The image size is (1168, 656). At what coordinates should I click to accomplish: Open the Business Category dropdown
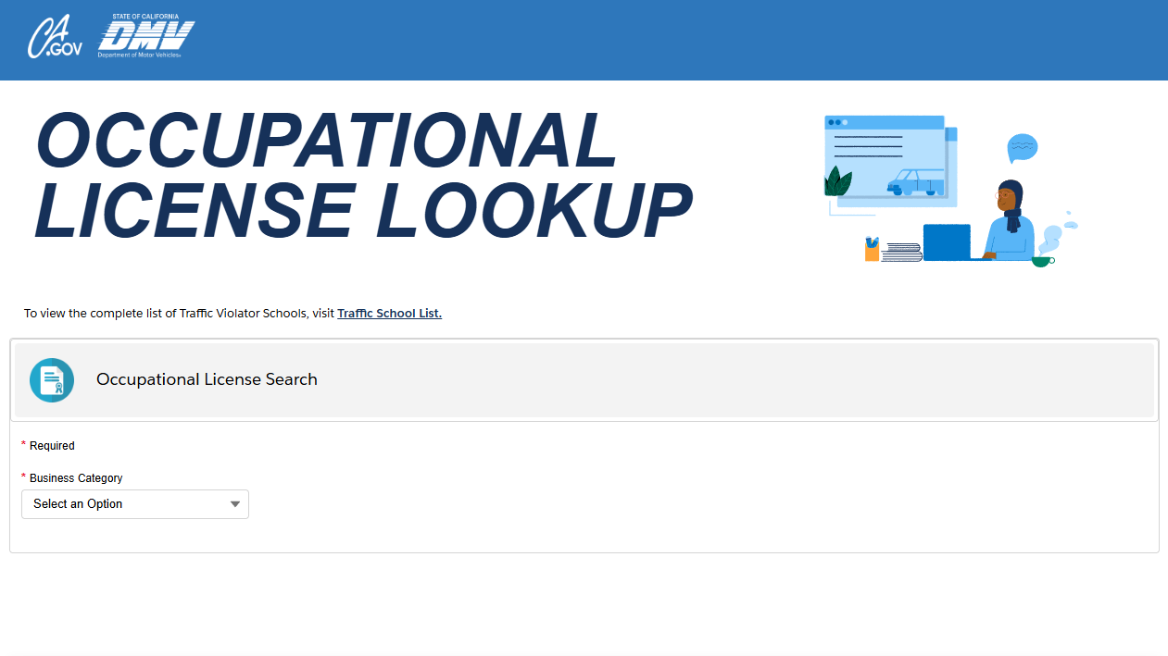coord(135,504)
